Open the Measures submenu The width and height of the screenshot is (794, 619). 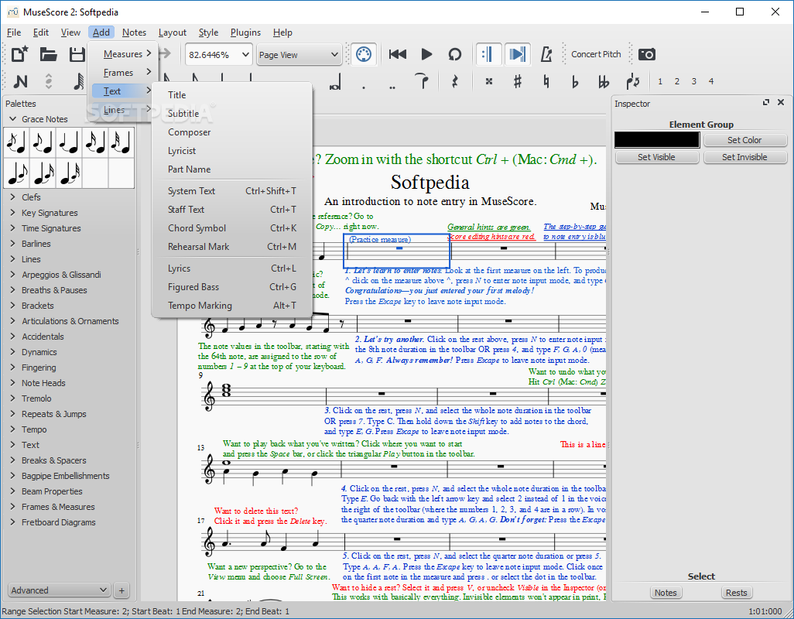[x=123, y=53]
